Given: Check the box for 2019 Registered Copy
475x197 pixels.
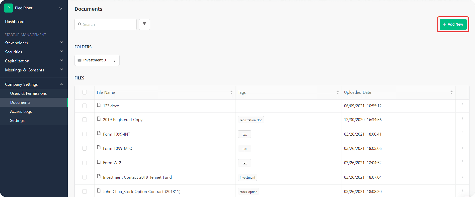Looking at the screenshot, I should click(85, 120).
